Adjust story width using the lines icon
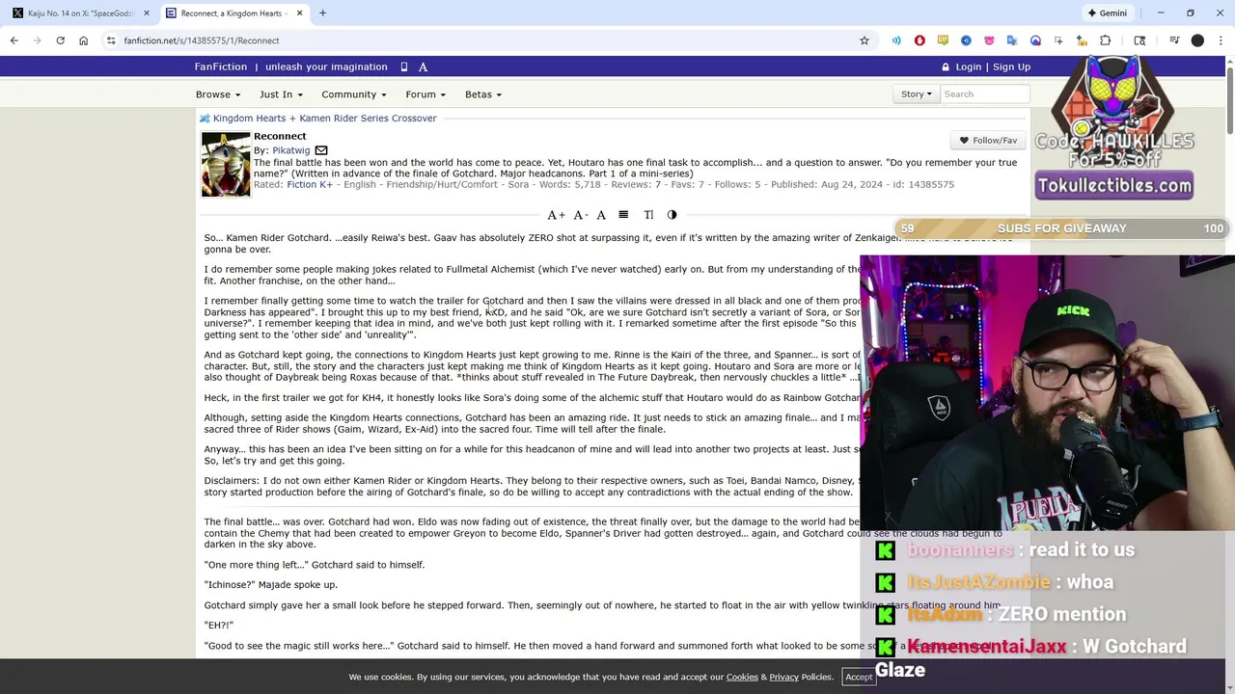 [x=623, y=215]
